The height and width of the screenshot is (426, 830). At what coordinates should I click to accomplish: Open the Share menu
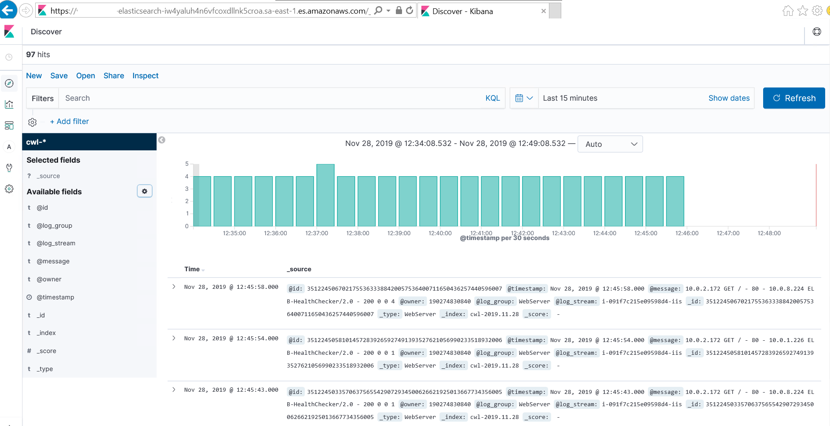coord(113,76)
